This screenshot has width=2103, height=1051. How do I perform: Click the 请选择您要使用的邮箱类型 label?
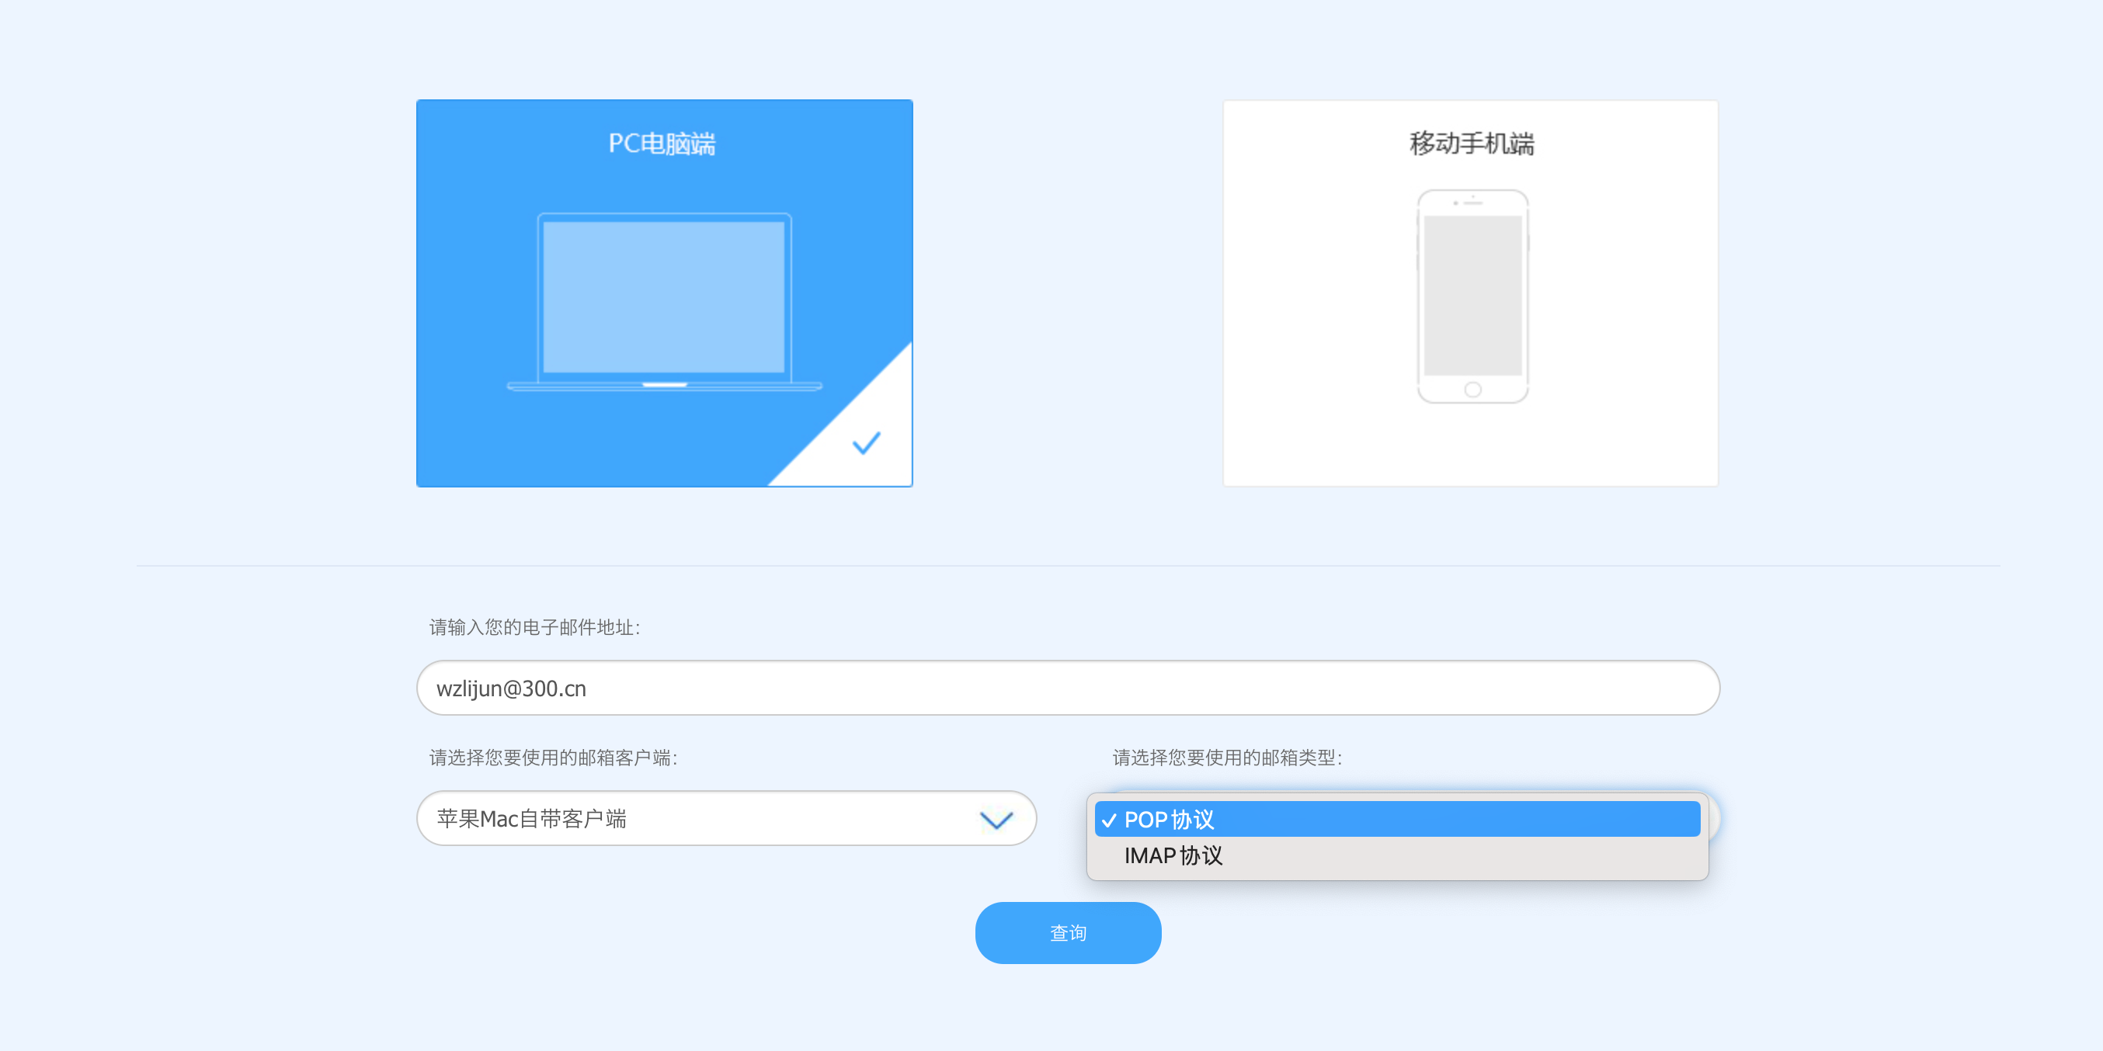(1226, 758)
